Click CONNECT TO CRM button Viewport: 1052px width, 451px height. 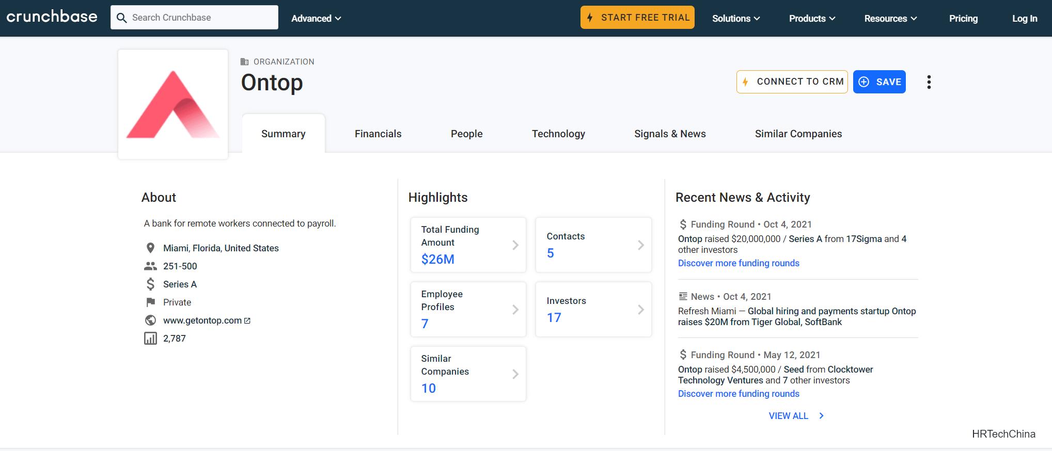pos(792,82)
